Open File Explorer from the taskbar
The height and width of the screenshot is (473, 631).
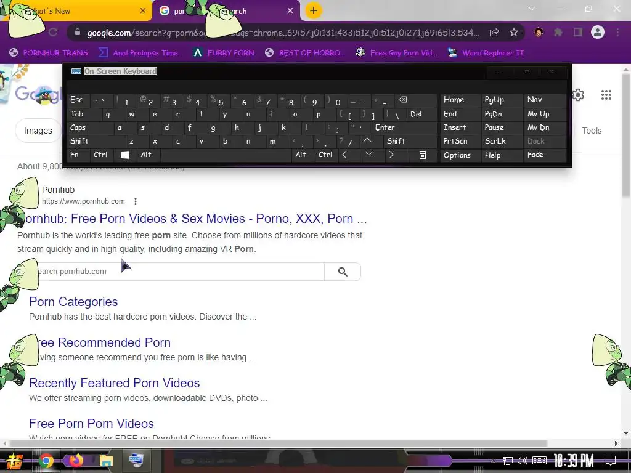(106, 461)
